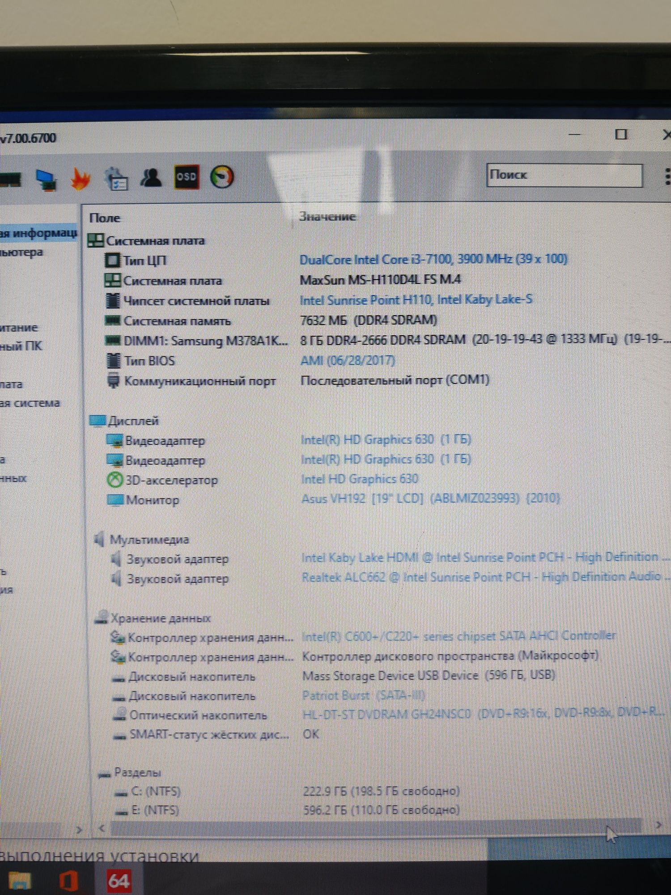Viewport: 671px width, 895px height.
Task: Click the 'Поле' column header
Action: (x=105, y=218)
